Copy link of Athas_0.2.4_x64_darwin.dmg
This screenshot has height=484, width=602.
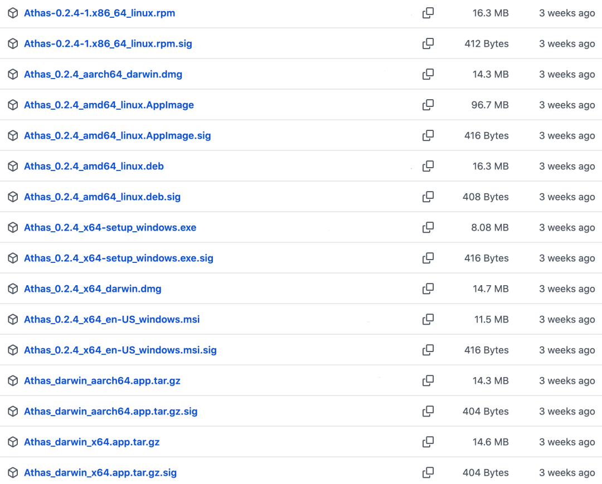click(x=428, y=289)
